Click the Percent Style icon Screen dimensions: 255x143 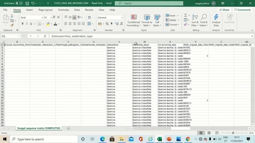pos(107,24)
